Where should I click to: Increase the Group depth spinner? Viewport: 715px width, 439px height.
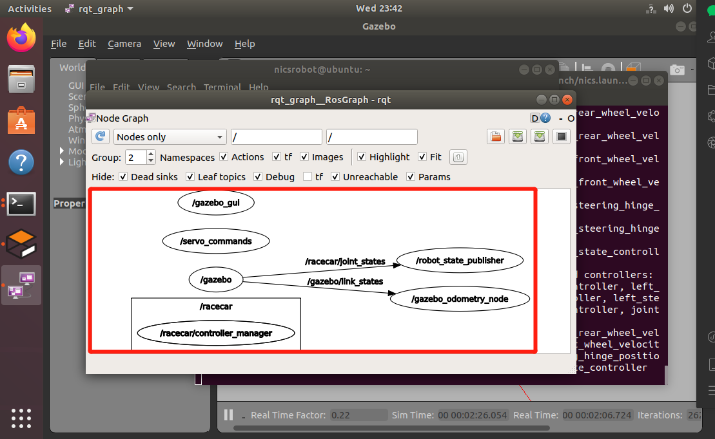point(151,153)
